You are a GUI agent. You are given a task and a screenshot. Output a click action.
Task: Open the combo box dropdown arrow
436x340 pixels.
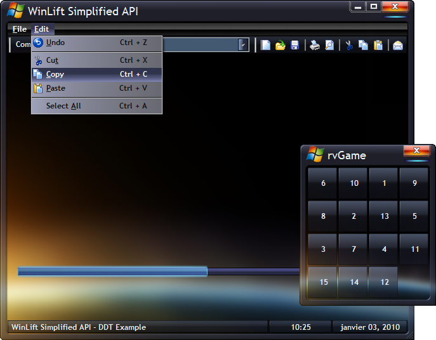[x=243, y=45]
